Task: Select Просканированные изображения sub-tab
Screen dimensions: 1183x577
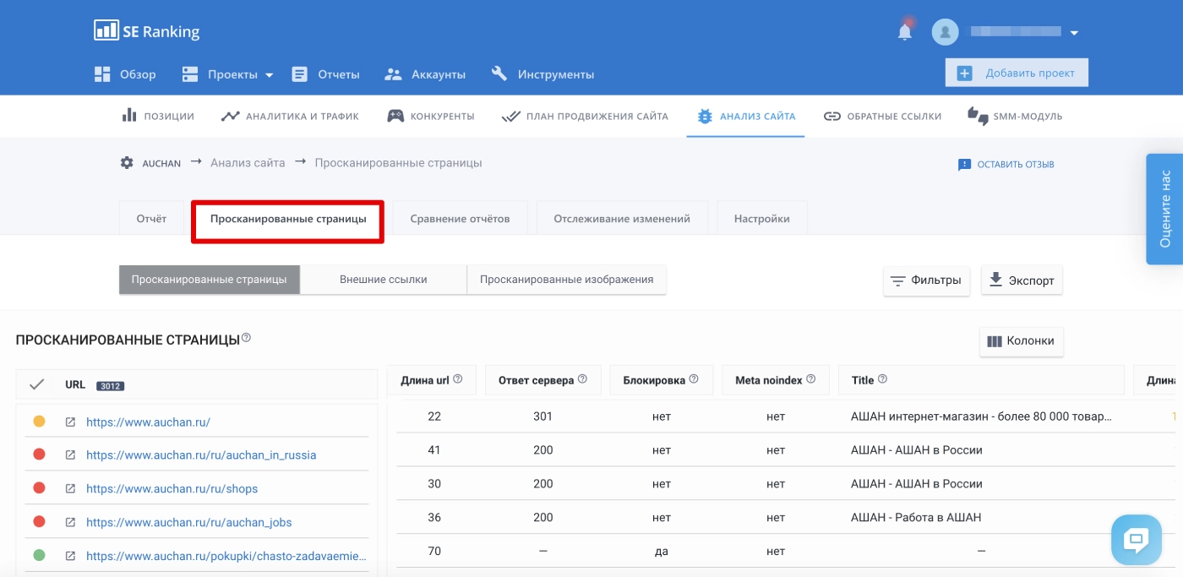Action: (567, 280)
